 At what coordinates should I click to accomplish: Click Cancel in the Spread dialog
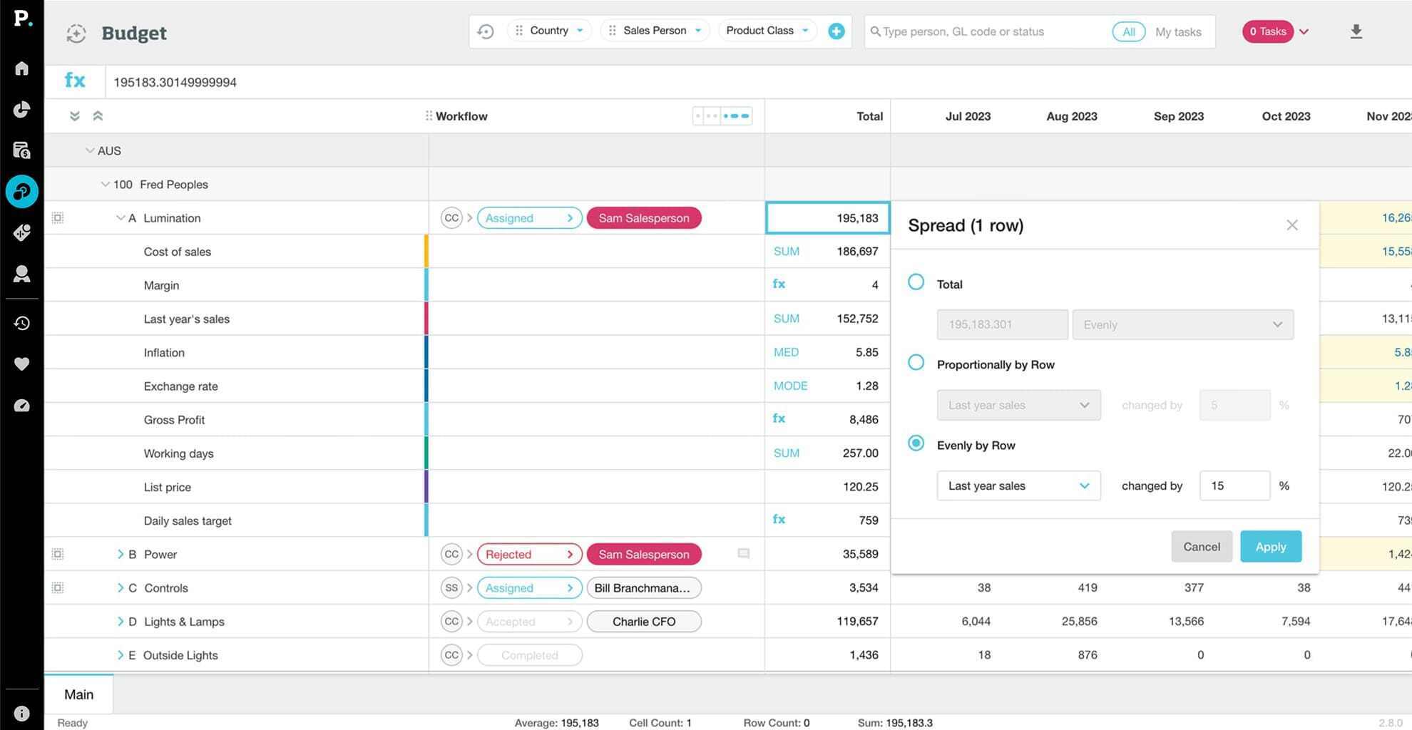[1201, 547]
